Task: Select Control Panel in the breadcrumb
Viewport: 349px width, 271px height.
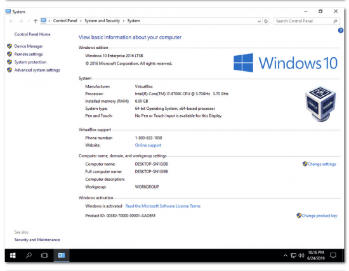Action: 65,21
